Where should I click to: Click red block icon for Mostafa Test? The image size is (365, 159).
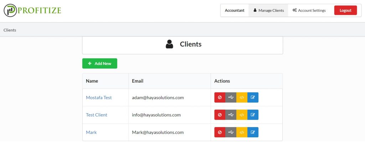(220, 97)
